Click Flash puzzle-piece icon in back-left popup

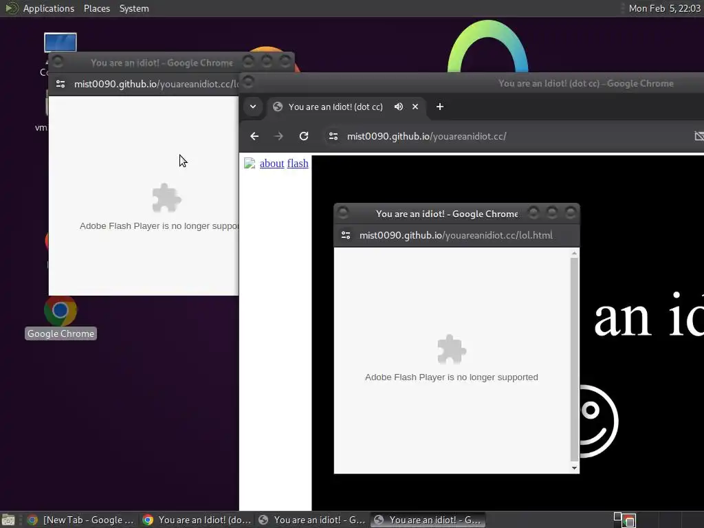pos(166,198)
